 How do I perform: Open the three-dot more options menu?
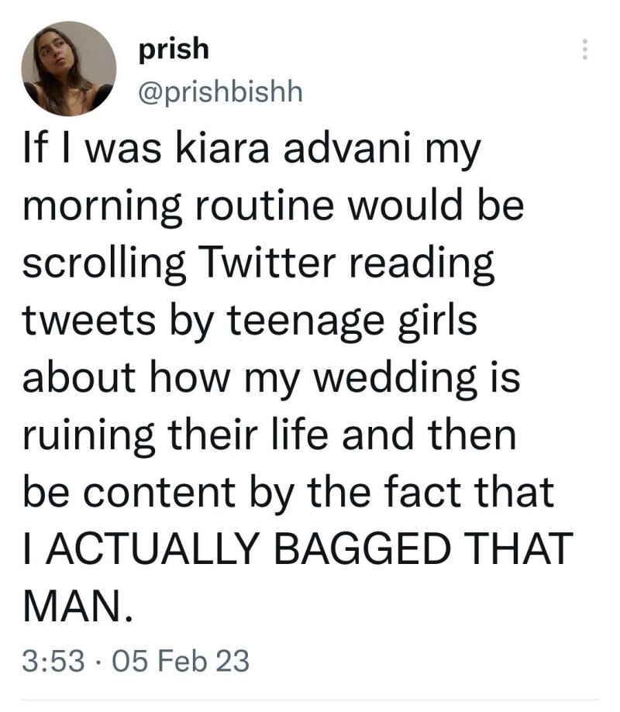[x=585, y=51]
